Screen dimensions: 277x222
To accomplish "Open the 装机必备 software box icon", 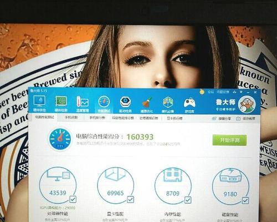I will (168, 104).
